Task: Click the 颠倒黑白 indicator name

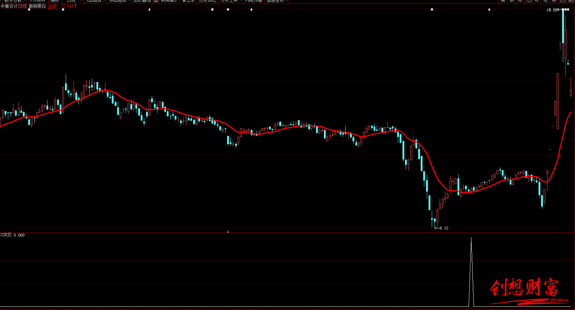Action: tap(37, 6)
